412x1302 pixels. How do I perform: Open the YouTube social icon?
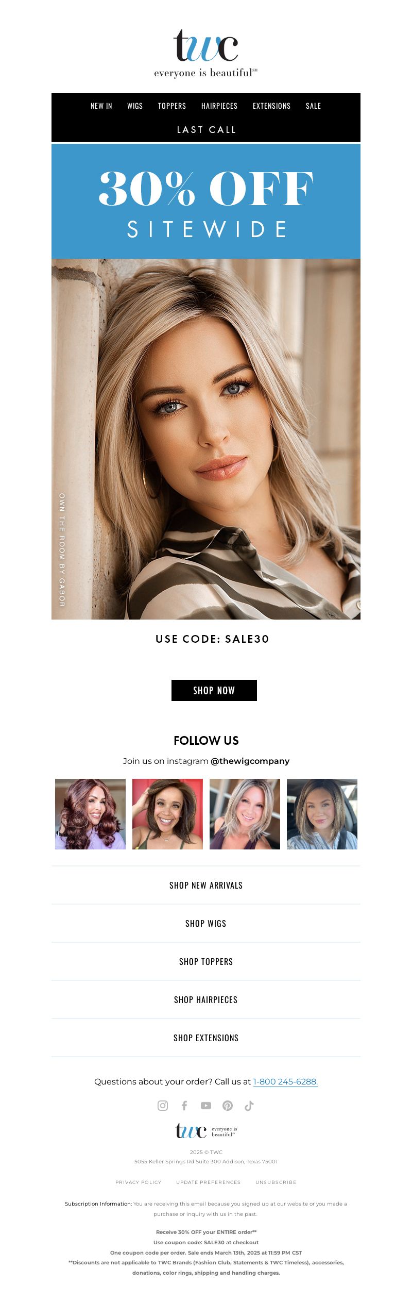coord(206,1106)
